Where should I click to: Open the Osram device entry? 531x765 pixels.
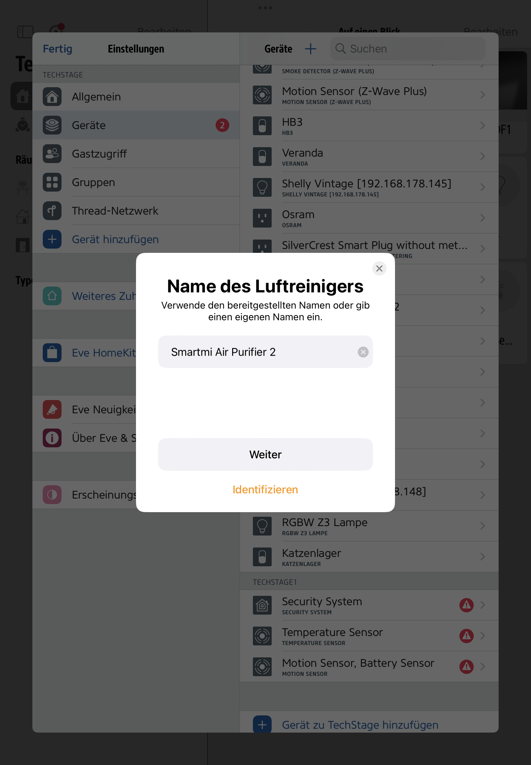tap(369, 218)
